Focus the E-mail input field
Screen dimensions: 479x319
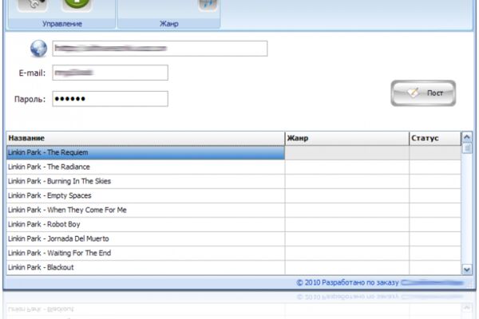110,73
